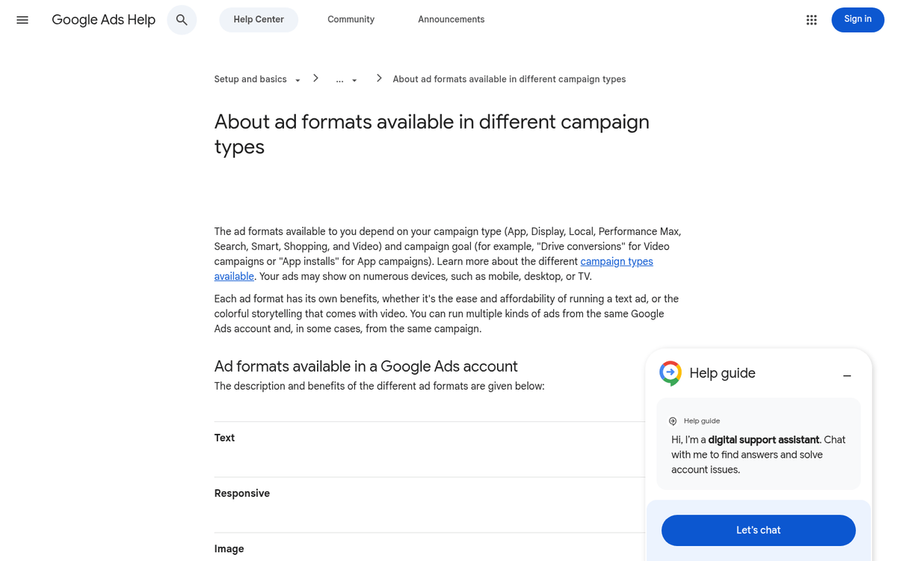
Task: Open the hamburger main menu
Action: pyautogui.click(x=22, y=20)
